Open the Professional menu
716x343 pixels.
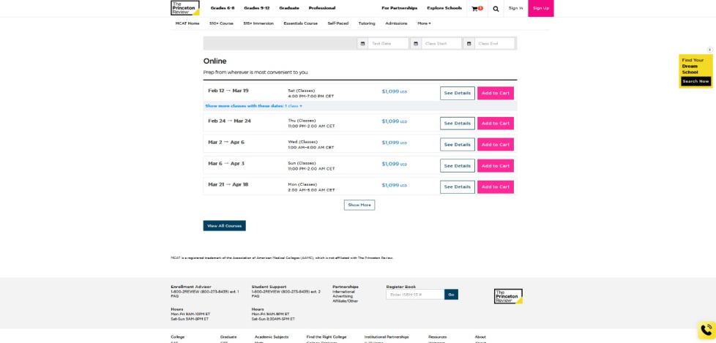click(322, 8)
